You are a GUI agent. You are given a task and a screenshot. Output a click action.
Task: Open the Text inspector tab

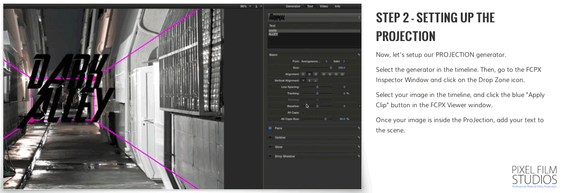click(x=310, y=7)
